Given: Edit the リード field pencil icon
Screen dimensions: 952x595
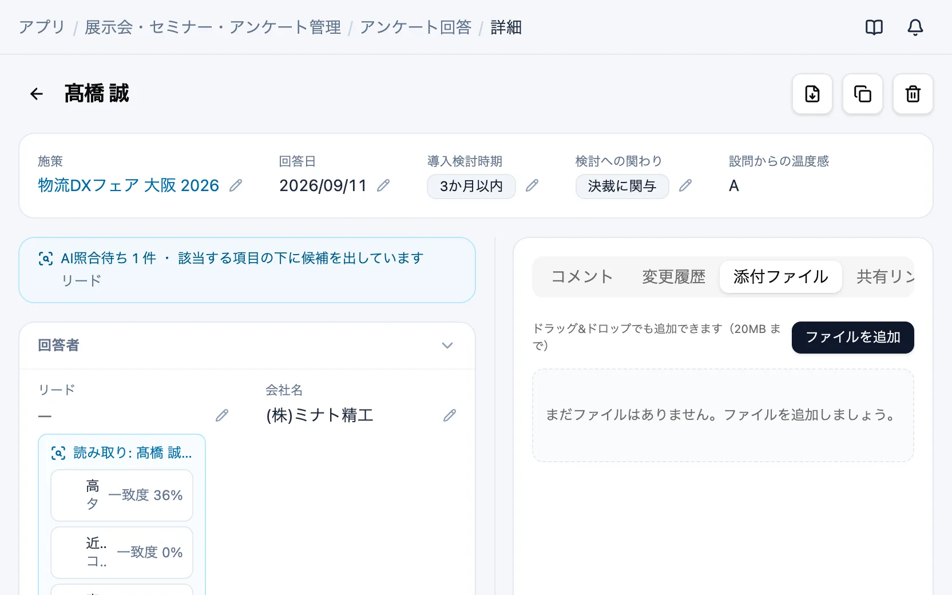Looking at the screenshot, I should click(222, 415).
